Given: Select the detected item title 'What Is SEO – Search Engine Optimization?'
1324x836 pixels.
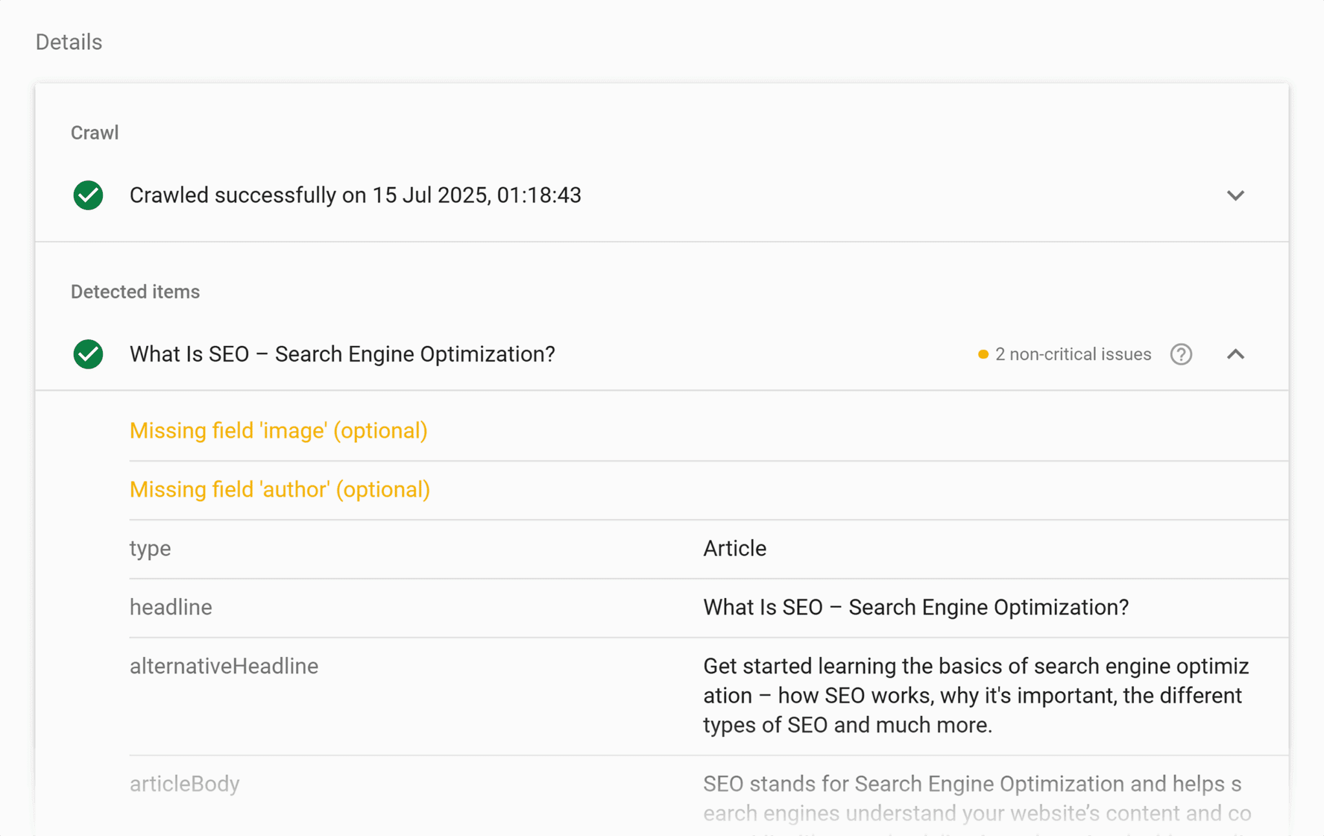Looking at the screenshot, I should pyautogui.click(x=343, y=354).
